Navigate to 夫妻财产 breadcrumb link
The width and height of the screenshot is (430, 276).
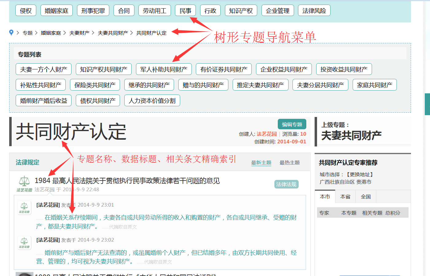coord(79,33)
